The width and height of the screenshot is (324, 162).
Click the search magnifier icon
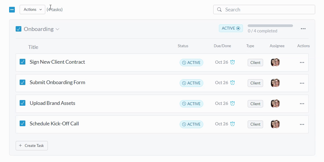pos(219,10)
